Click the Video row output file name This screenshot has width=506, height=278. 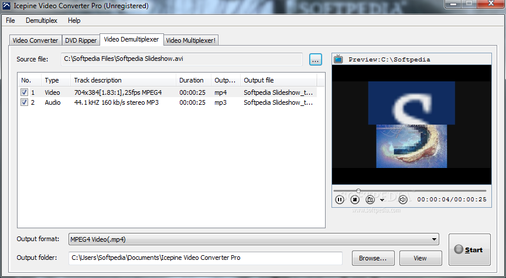coord(278,92)
